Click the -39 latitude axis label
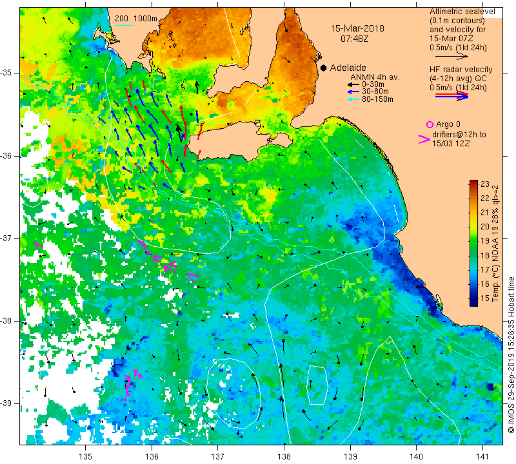The height and width of the screenshot is (464, 516). [x=6, y=403]
